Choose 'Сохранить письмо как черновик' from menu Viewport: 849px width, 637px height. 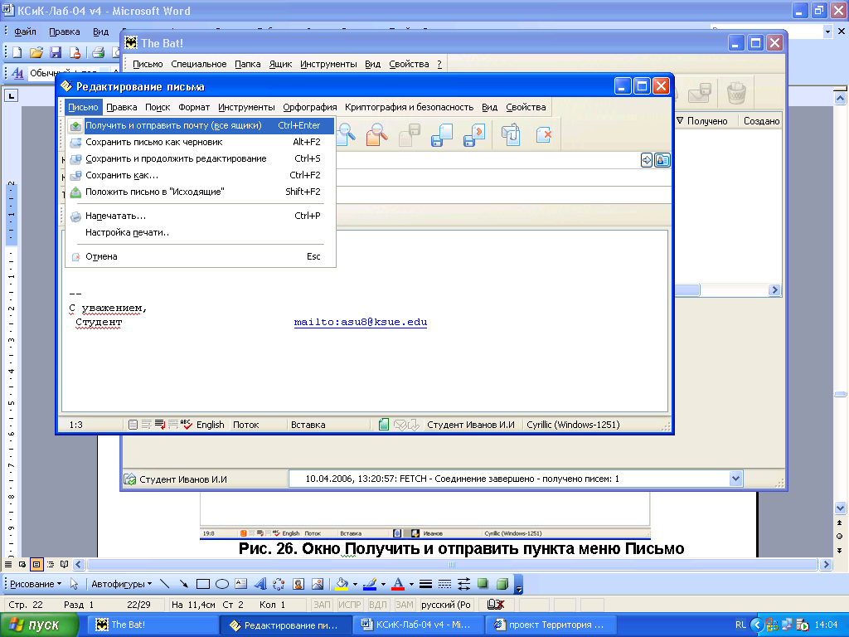[200, 142]
